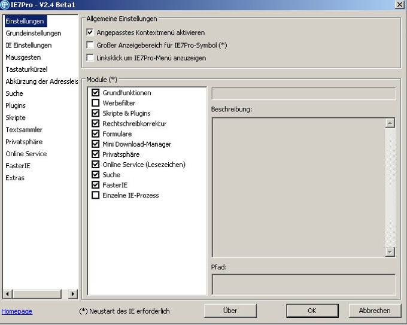Open Suche in the left sidebar
Viewport: 407px width, 325px height.
click(x=14, y=93)
